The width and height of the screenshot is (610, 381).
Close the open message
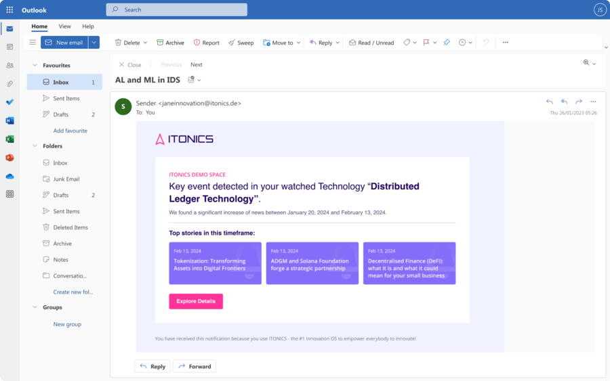coord(130,65)
